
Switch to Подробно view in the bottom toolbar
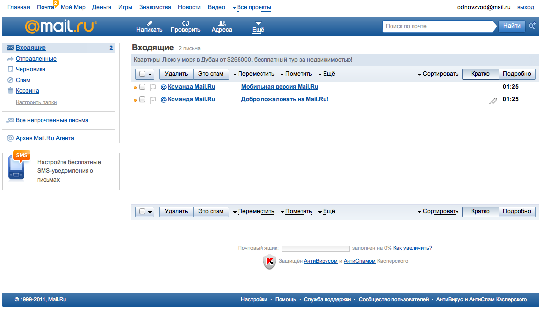coord(517,211)
